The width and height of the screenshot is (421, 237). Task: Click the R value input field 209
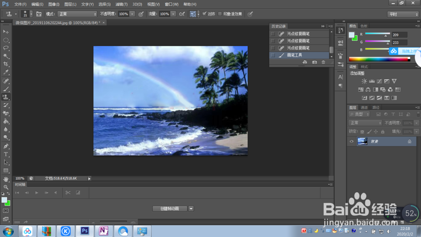pyautogui.click(x=399, y=35)
